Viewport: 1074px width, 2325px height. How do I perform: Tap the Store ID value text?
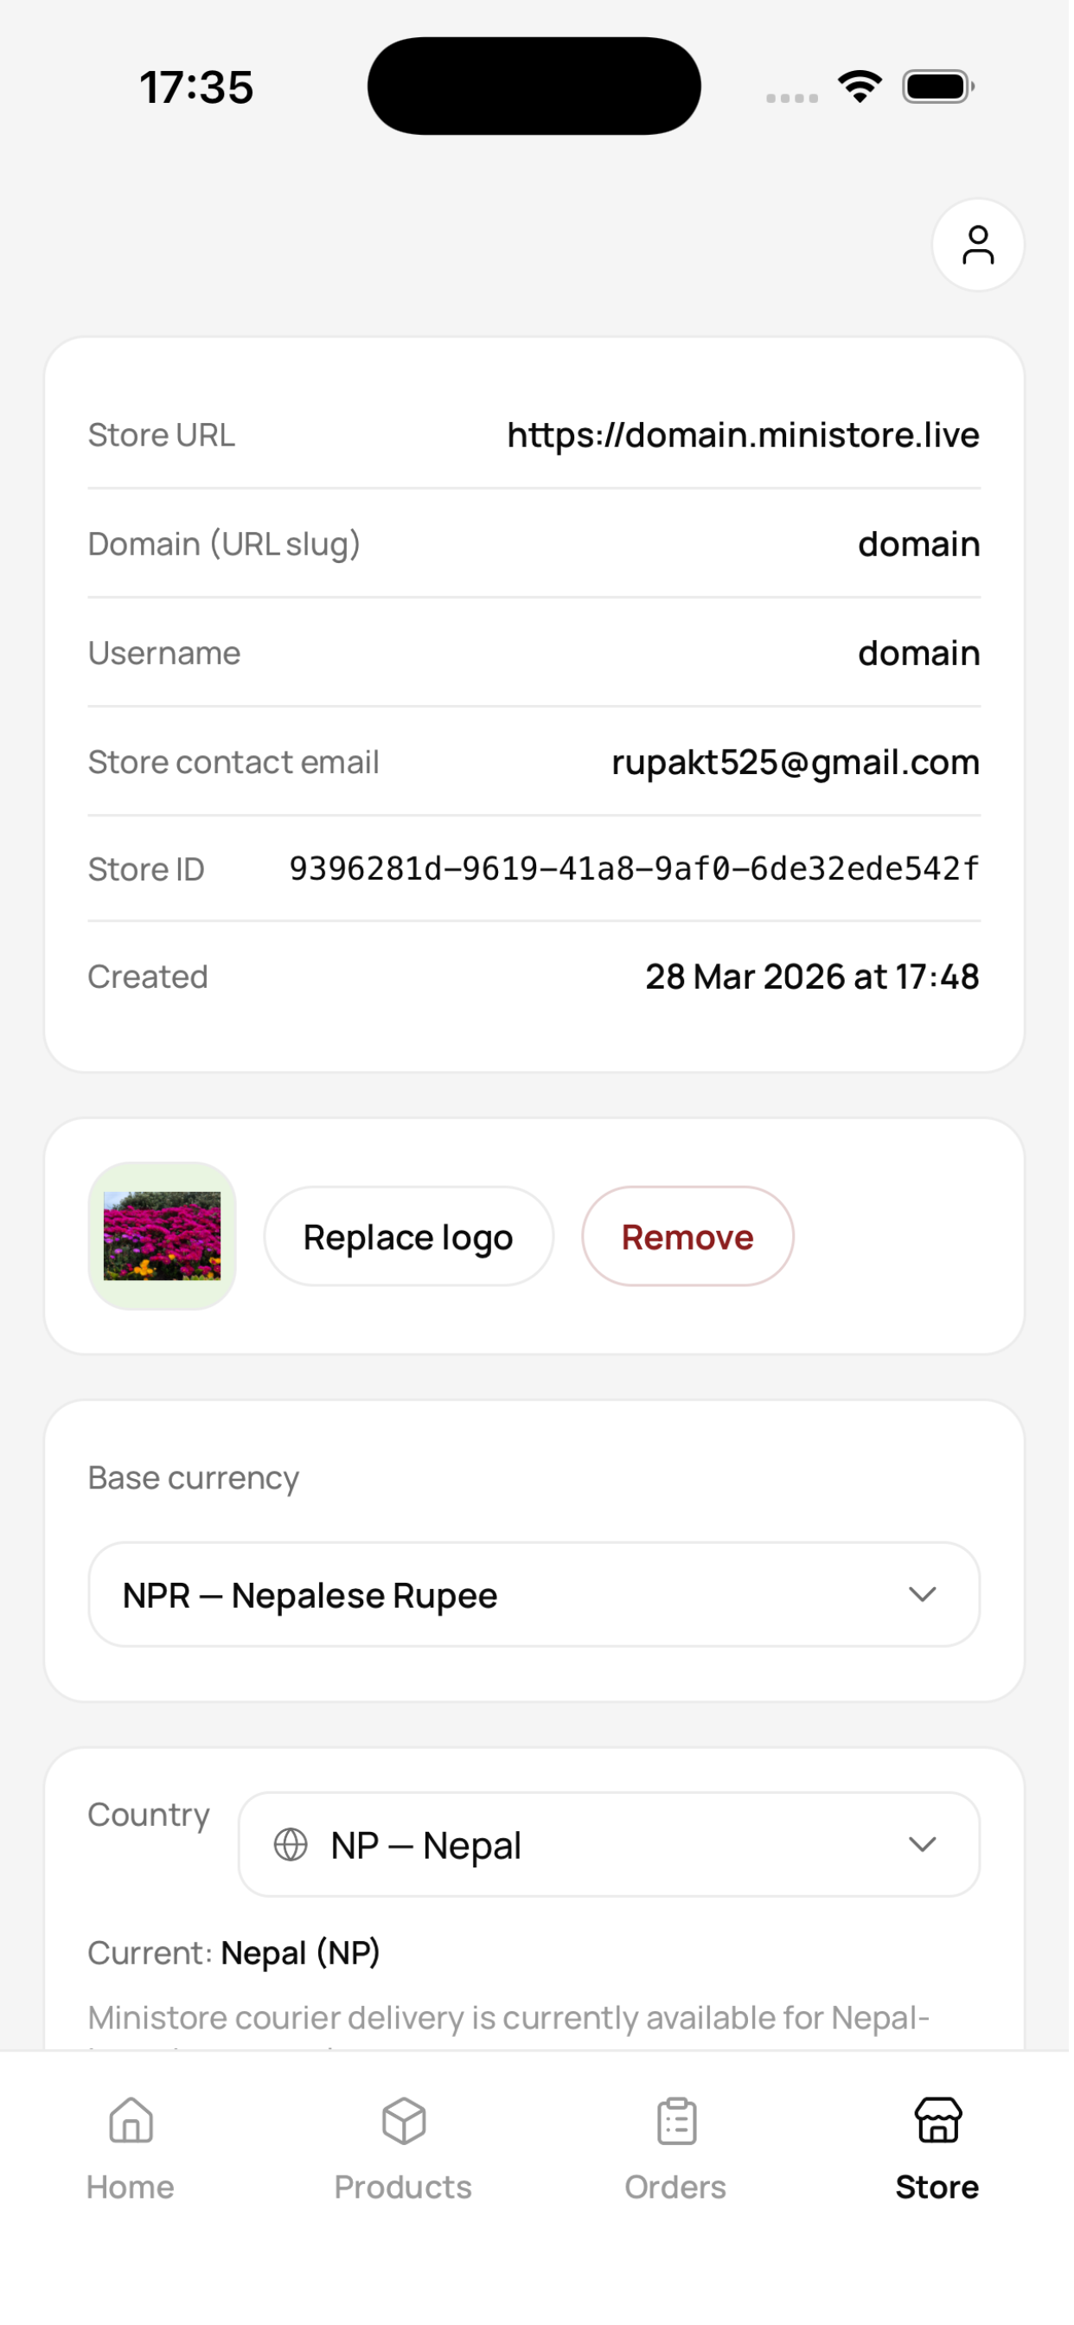point(637,873)
